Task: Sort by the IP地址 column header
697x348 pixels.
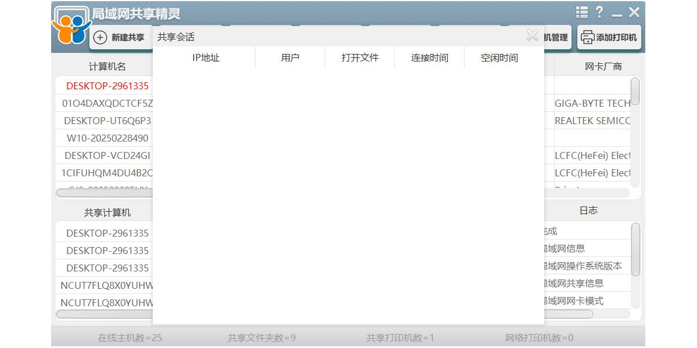Action: pyautogui.click(x=206, y=58)
